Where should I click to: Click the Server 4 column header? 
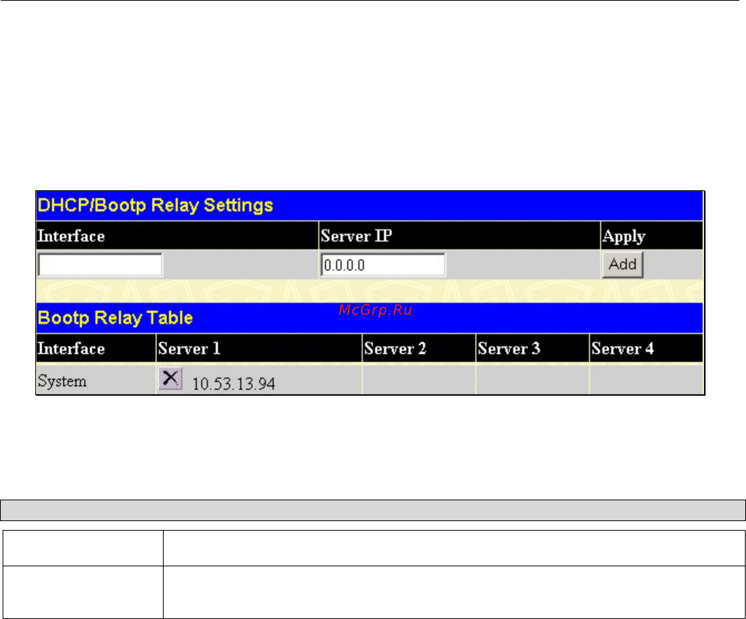pos(646,348)
